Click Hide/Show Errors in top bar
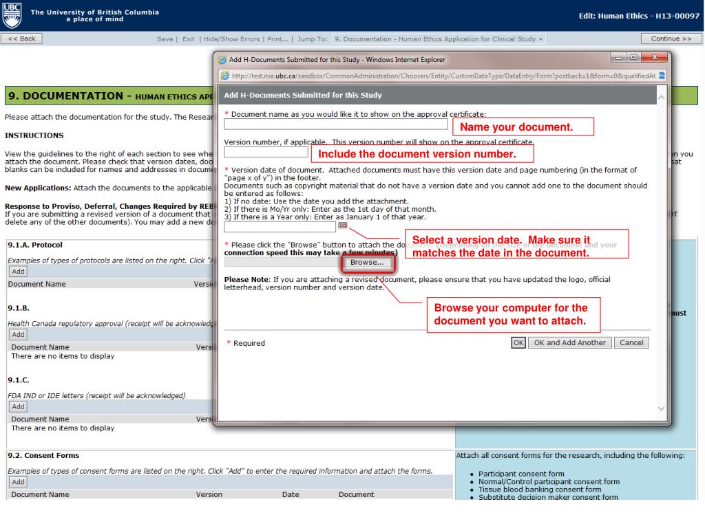This screenshot has width=705, height=528. (231, 39)
